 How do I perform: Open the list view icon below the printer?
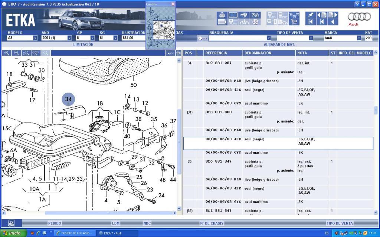click(x=222, y=22)
